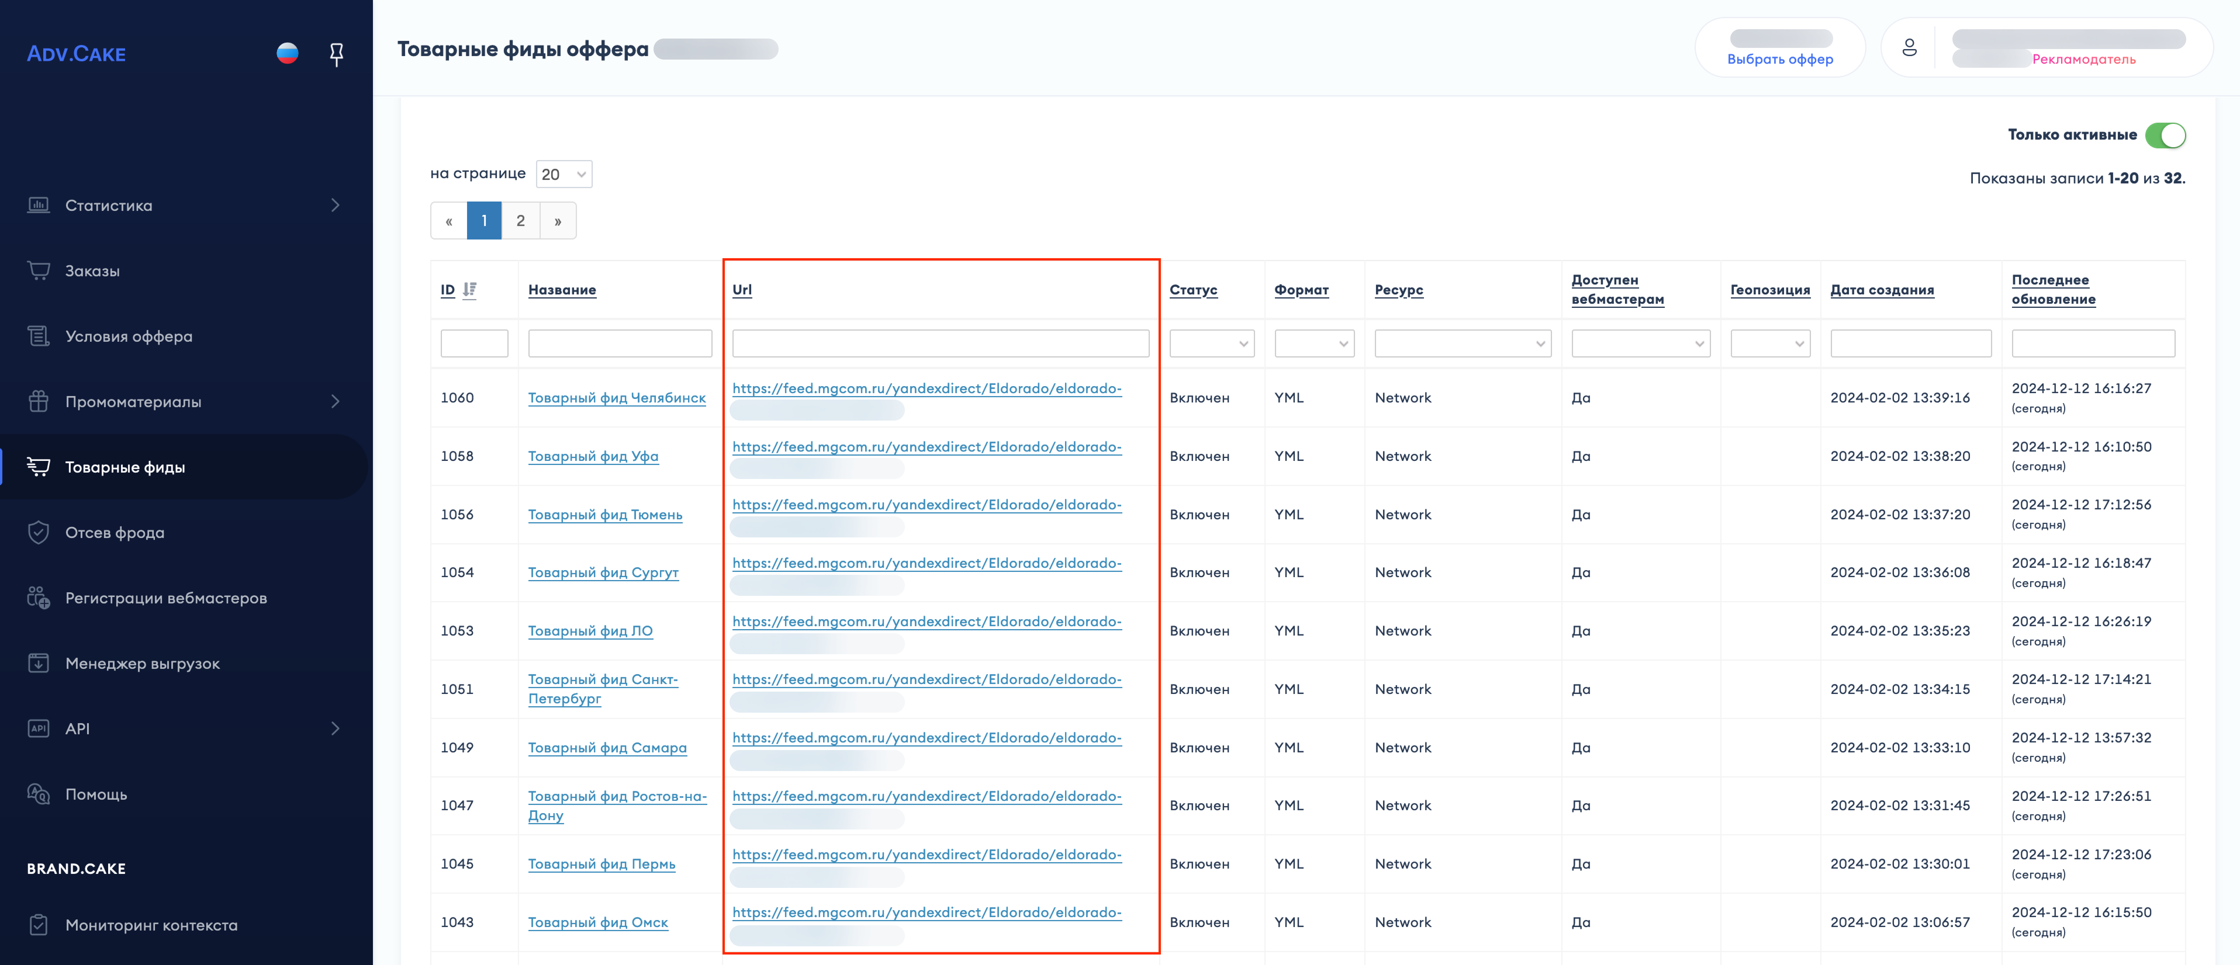Click the Мониторинг контекста clipboard icon
2240x965 pixels.
tap(38, 925)
